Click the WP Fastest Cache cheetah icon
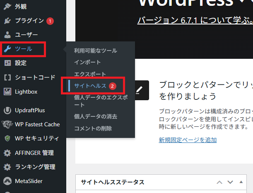This screenshot has height=193, width=253. [x=7, y=124]
